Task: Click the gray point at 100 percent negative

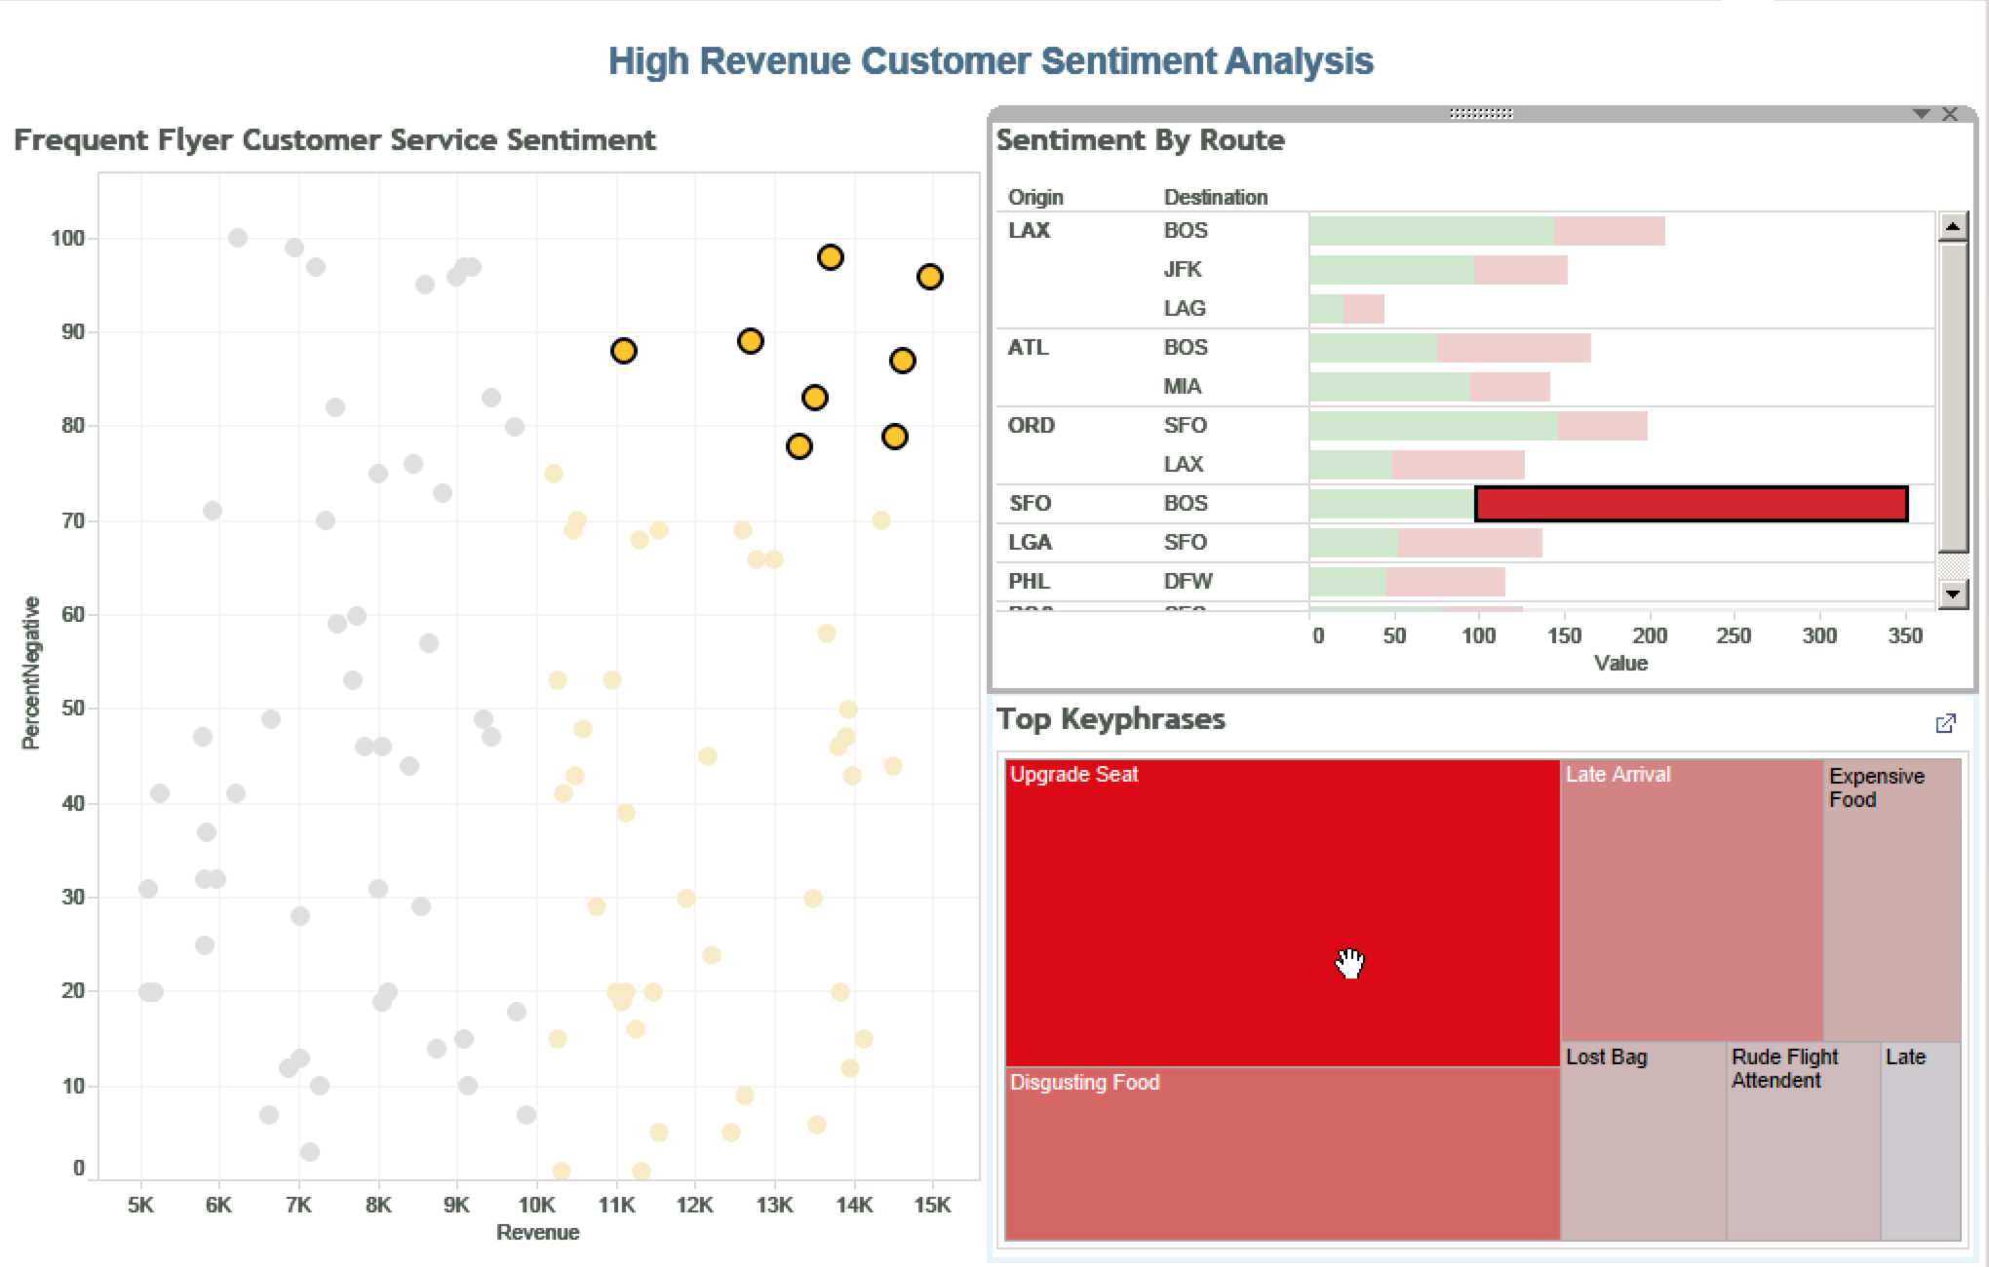Action: 237,238
